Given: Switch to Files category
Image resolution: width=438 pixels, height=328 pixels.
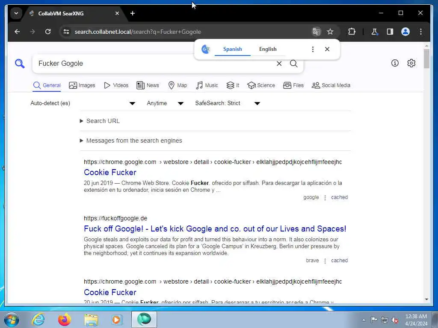Looking at the screenshot, I should [293, 85].
